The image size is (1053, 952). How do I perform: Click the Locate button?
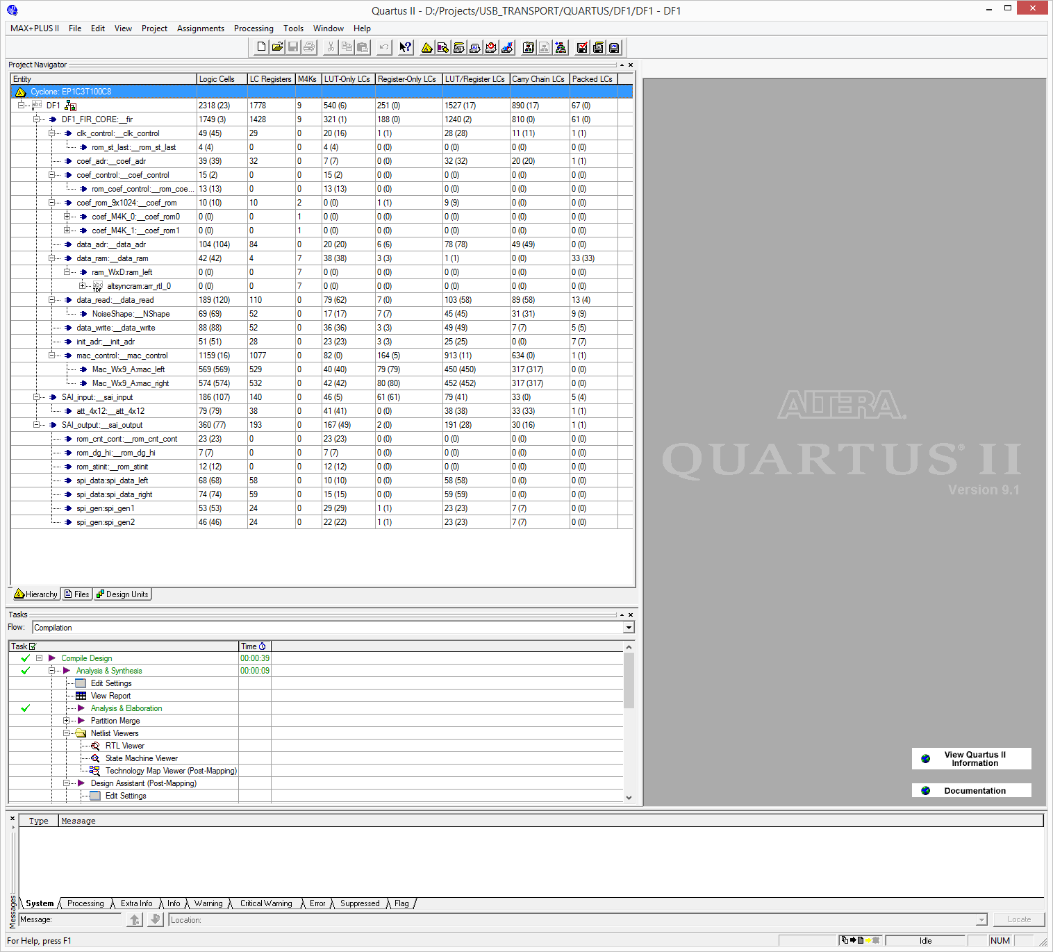click(1019, 919)
